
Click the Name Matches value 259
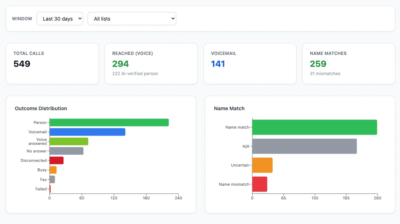[x=318, y=64]
